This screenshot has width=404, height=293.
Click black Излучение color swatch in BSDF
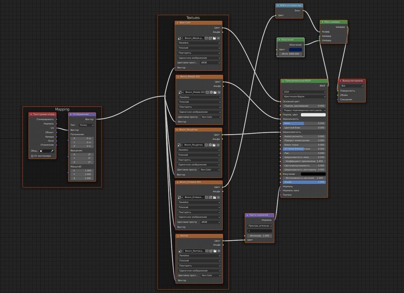pyautogui.click(x=313, y=174)
